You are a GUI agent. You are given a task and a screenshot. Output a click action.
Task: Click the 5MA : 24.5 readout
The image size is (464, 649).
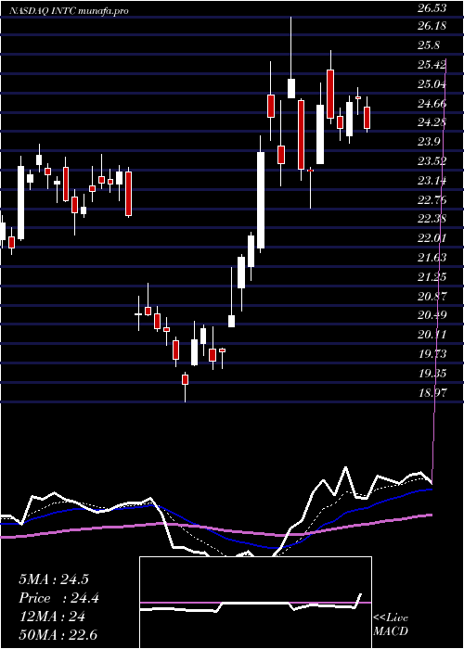coord(54,579)
